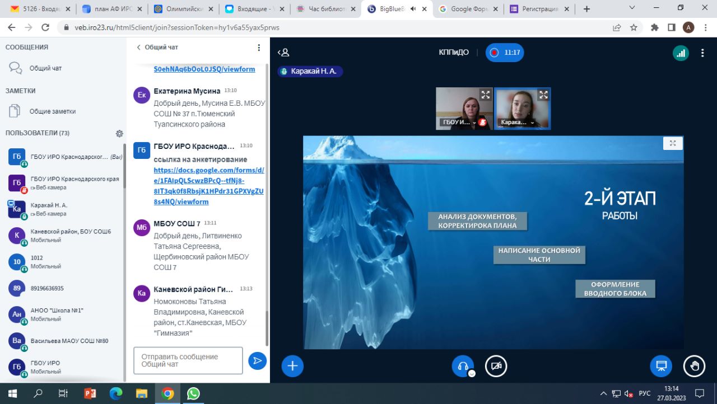Viewport: 717px width, 404px height.
Task: Open chat options three-dot menu
Action: coord(259,48)
